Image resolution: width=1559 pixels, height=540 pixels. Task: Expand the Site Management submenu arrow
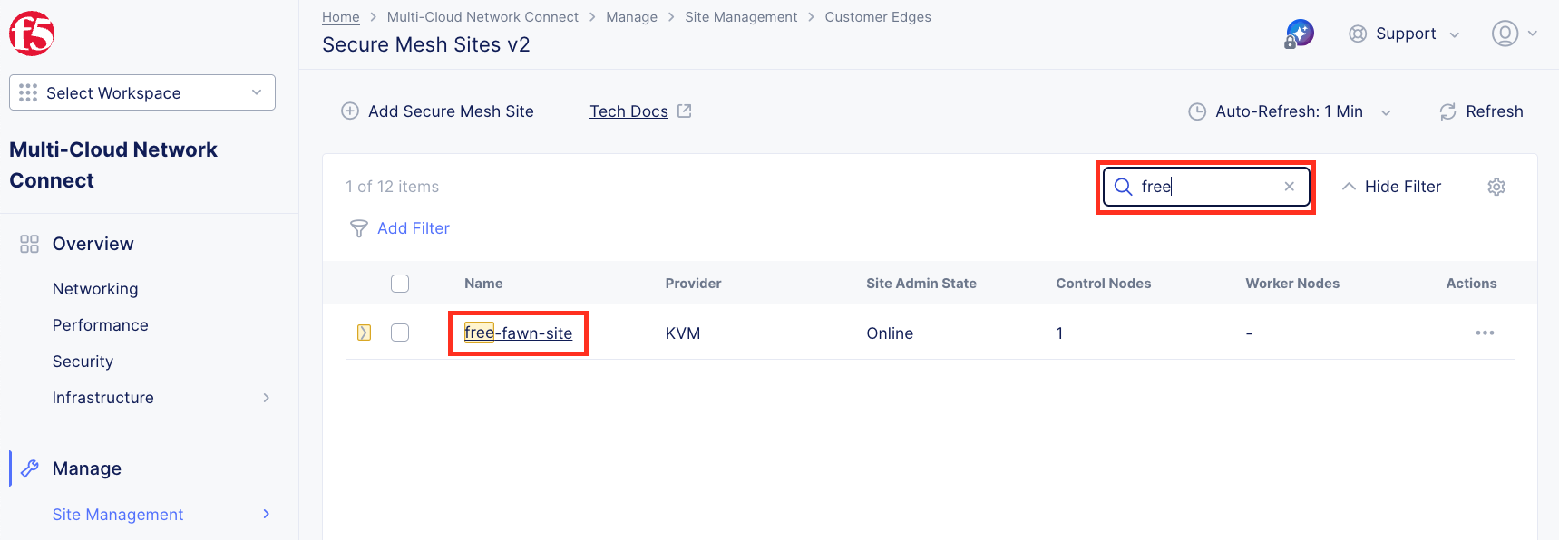267,514
